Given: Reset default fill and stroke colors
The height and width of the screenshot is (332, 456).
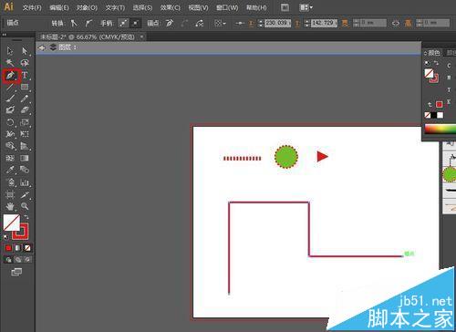Looking at the screenshot, I should 5,237.
